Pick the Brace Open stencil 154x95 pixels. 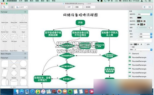point(14,18)
